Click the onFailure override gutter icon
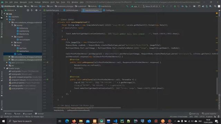The height and width of the screenshot is (124, 221). (48, 80)
